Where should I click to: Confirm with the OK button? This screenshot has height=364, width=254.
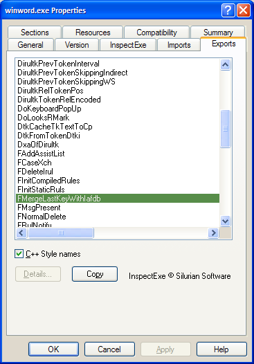click(53, 349)
